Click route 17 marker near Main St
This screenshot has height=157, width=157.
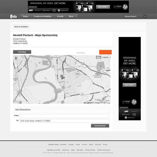(x=63, y=88)
